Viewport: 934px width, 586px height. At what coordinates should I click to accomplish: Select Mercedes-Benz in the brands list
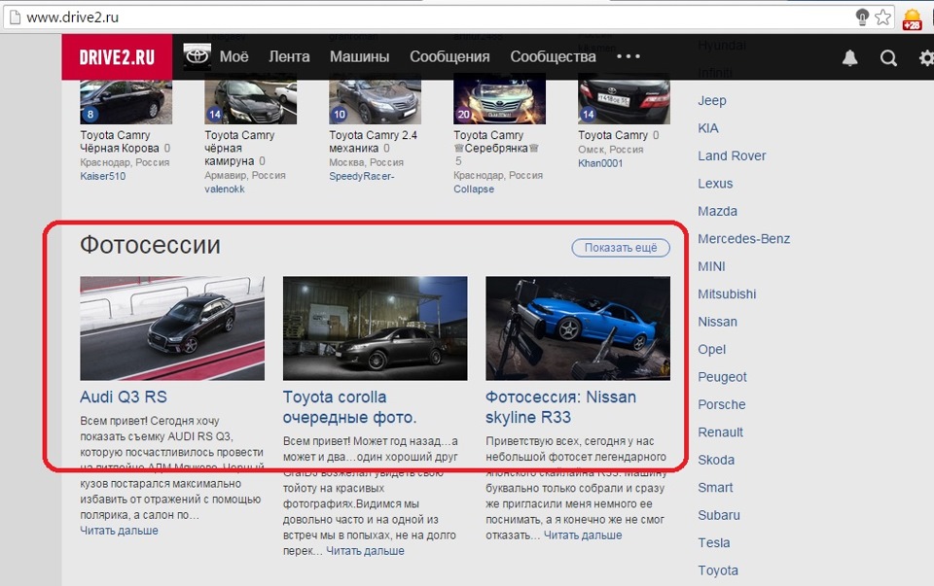[744, 238]
